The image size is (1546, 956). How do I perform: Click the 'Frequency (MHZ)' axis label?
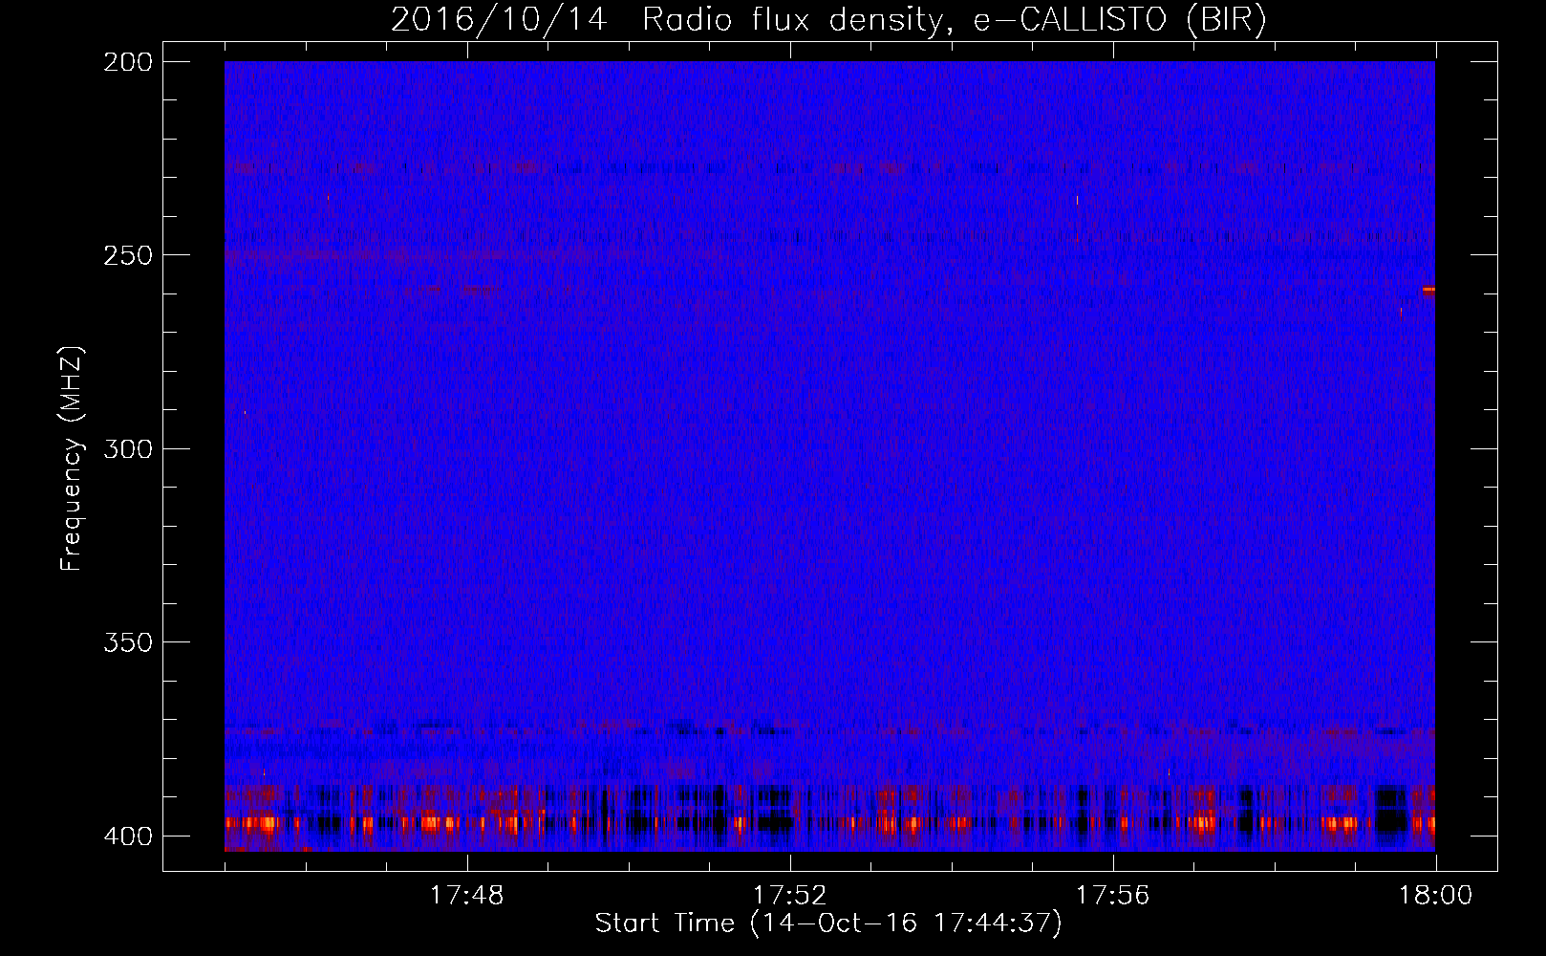pos(72,458)
